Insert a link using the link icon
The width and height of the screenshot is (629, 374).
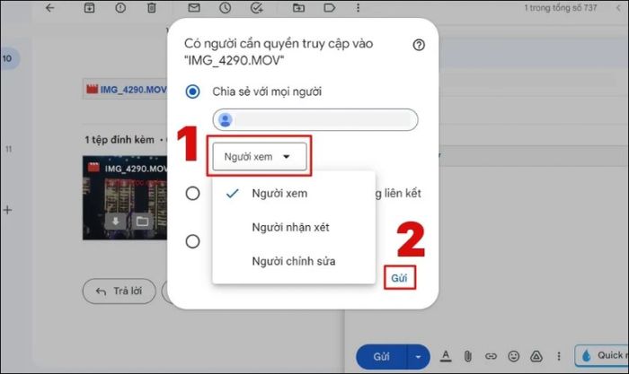pyautogui.click(x=491, y=356)
